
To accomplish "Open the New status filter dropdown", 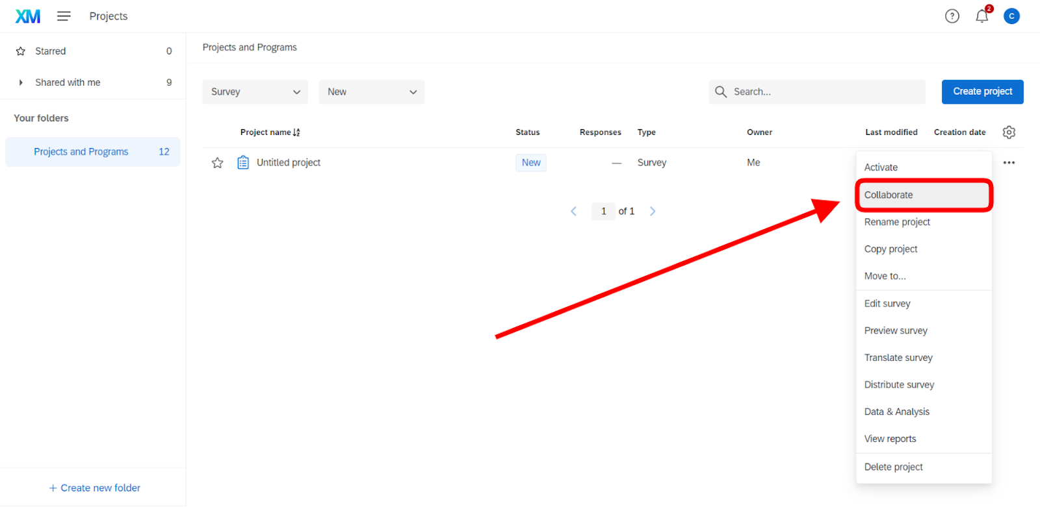I will click(x=371, y=92).
